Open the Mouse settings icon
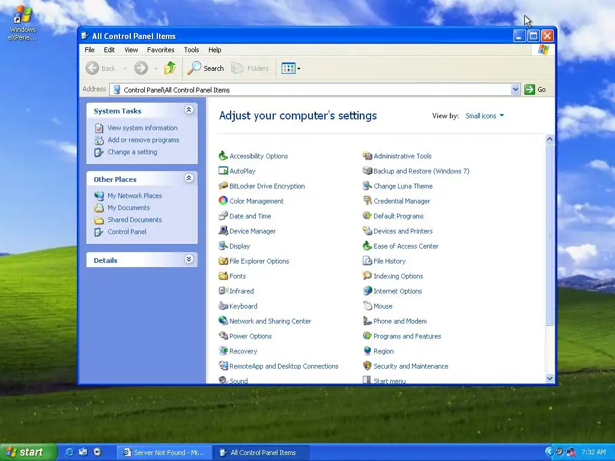 367,306
